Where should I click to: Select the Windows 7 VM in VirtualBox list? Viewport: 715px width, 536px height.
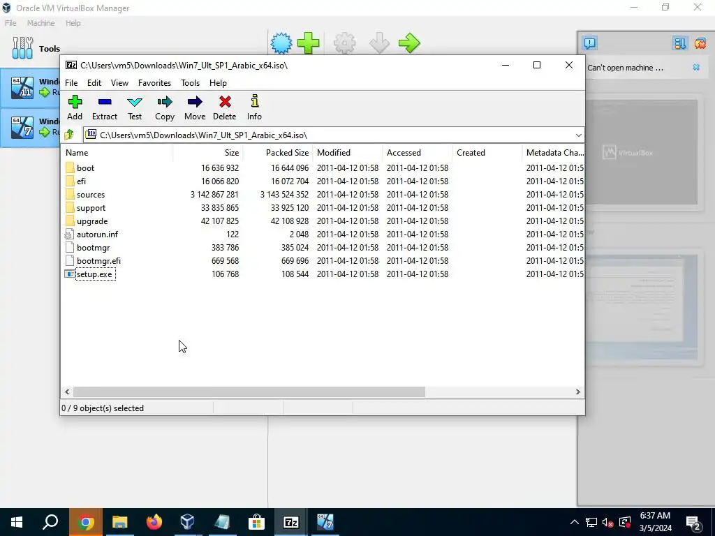pyautogui.click(x=30, y=128)
